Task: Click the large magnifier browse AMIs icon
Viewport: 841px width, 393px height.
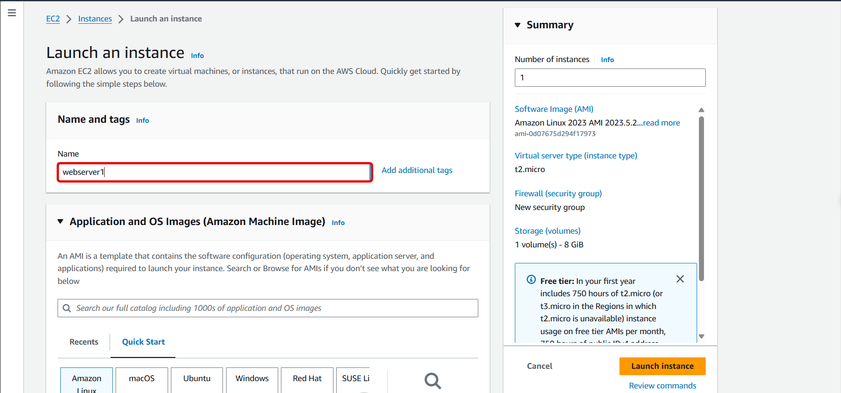Action: tap(432, 380)
